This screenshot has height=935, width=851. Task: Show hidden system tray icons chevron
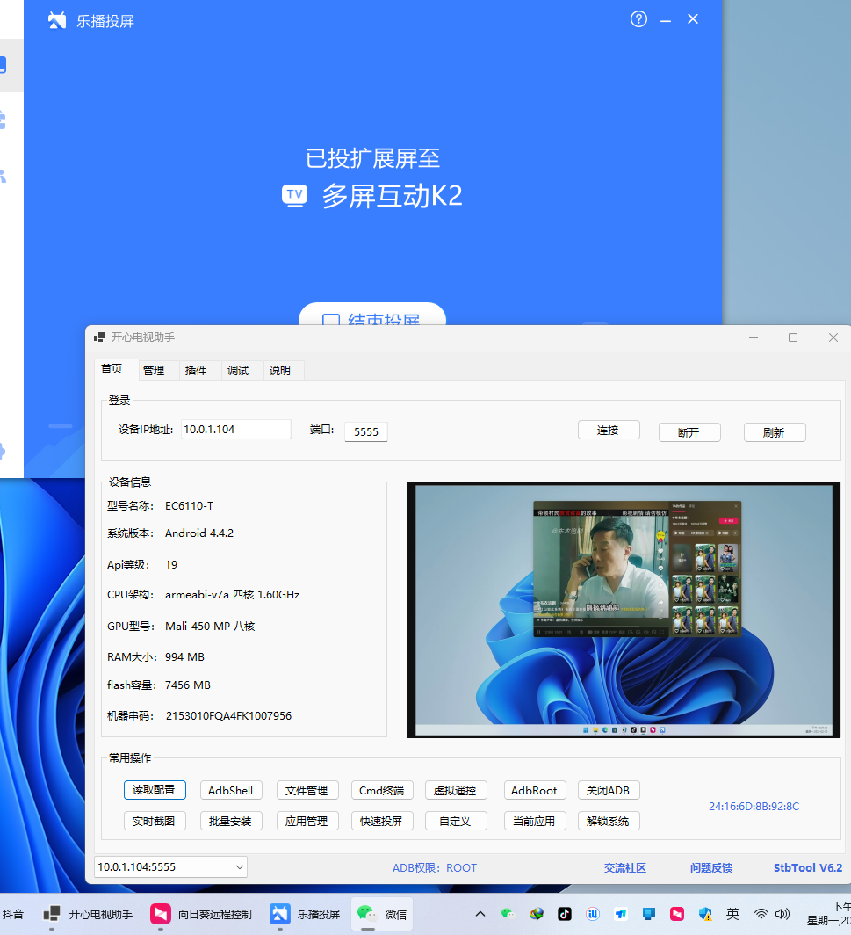[x=480, y=914]
